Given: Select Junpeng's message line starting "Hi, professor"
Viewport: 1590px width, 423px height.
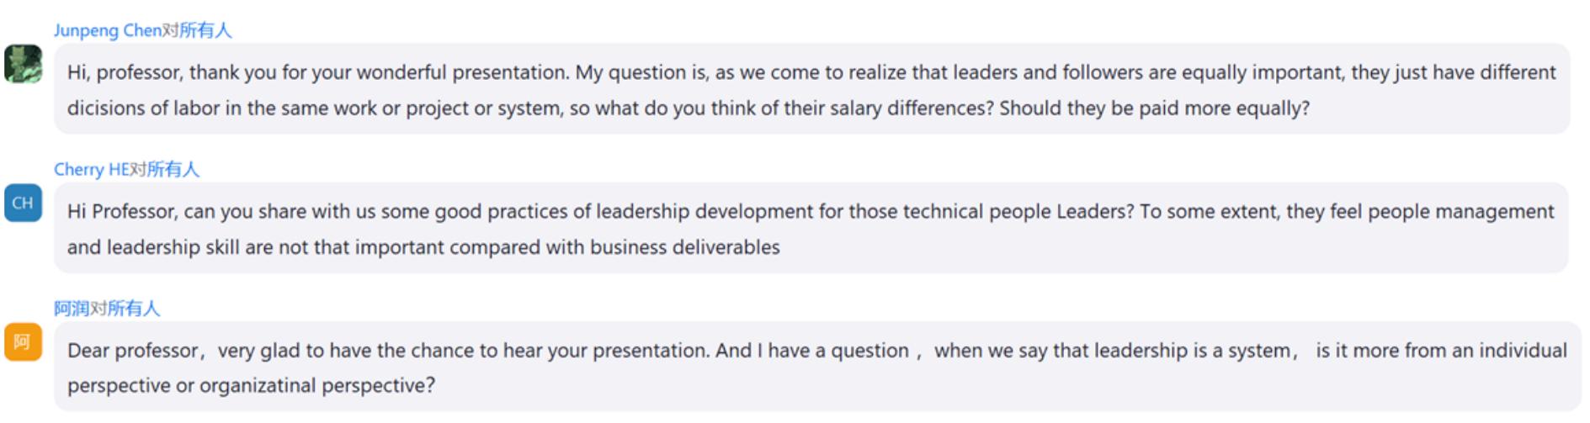Looking at the screenshot, I should (811, 72).
